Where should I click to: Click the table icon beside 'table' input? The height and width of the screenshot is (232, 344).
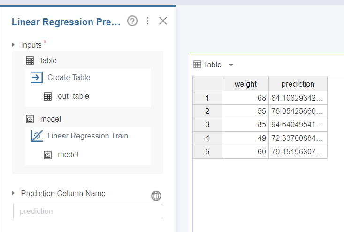30,60
